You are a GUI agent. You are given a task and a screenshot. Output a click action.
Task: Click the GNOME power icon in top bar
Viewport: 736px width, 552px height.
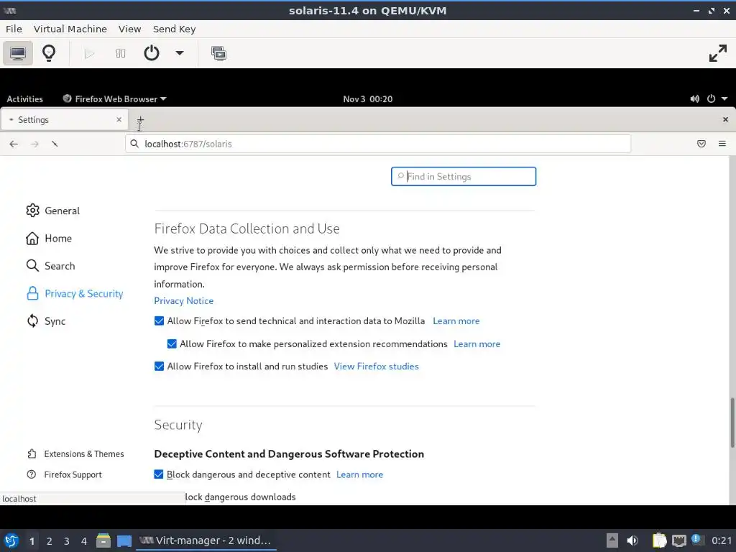pos(711,98)
